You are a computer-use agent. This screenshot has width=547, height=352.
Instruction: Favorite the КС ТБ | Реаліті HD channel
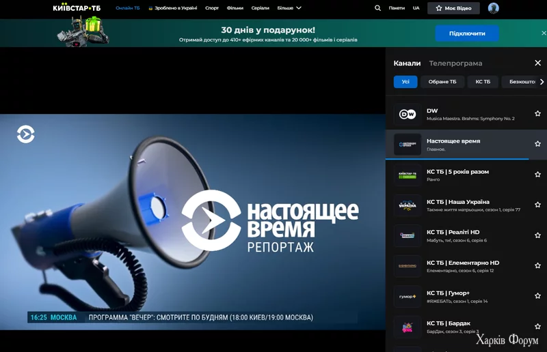click(x=537, y=235)
